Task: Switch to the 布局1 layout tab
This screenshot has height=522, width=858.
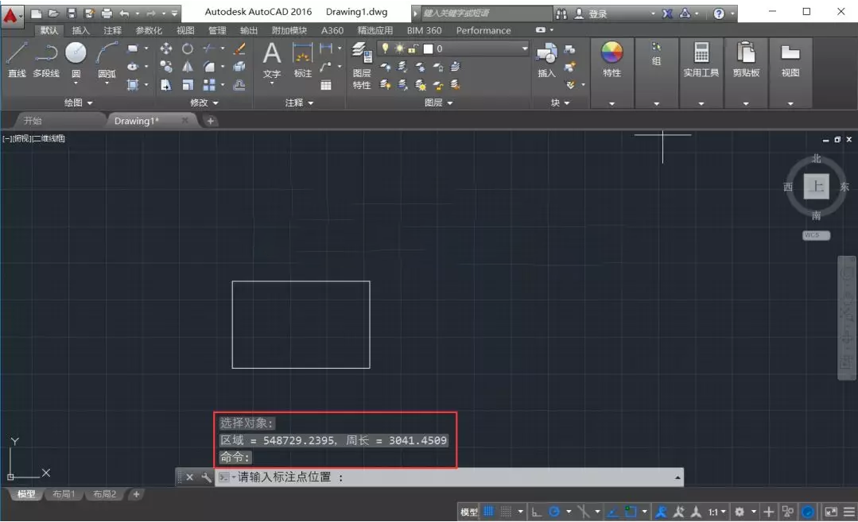Action: pos(64,494)
